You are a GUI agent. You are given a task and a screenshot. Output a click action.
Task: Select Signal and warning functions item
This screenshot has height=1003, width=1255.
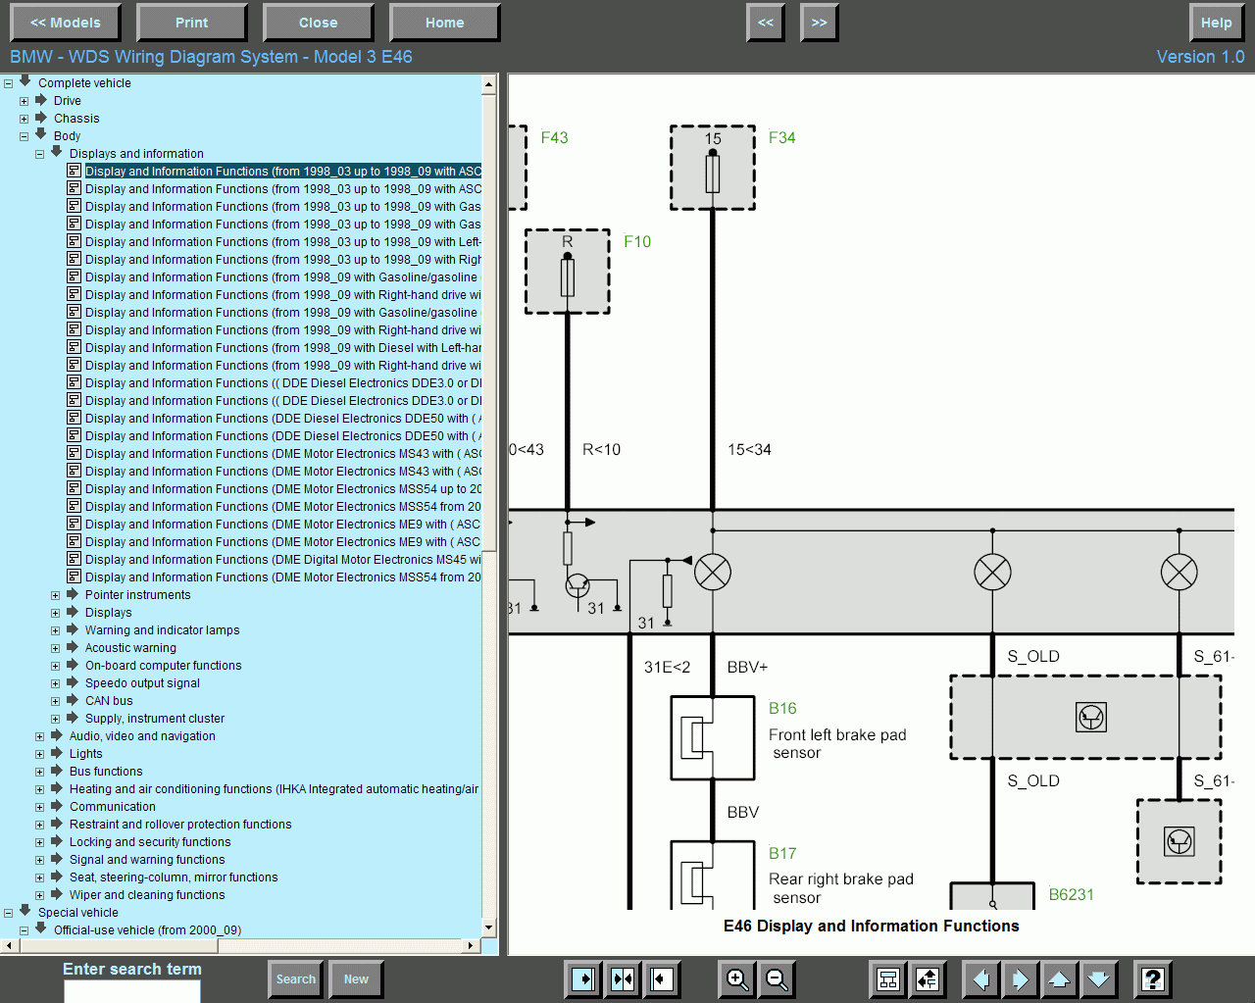147,860
